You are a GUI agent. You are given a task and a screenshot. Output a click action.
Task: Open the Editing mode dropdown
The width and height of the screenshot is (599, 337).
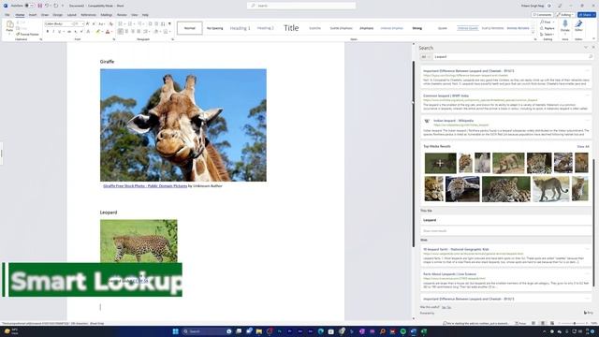(x=565, y=15)
